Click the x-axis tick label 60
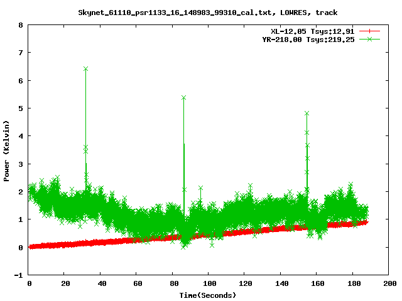The width and height of the screenshot is (402, 301). tap(137, 283)
